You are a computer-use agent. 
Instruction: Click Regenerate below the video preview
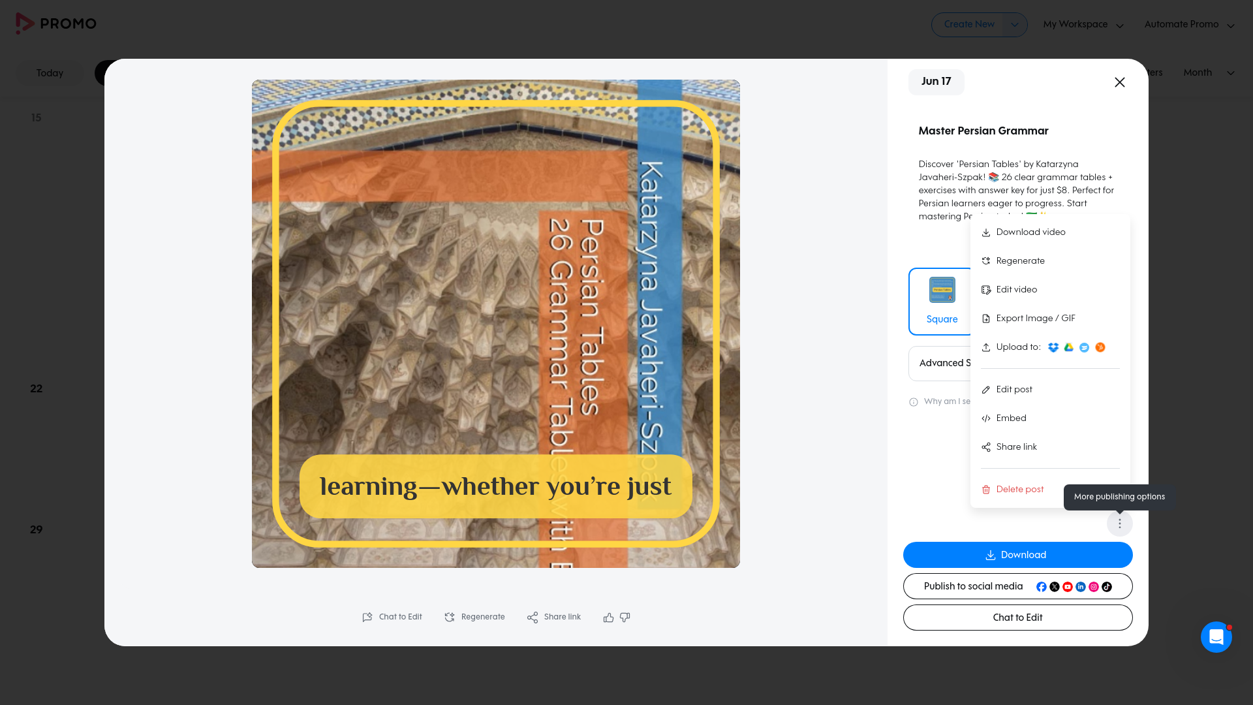pos(474,617)
